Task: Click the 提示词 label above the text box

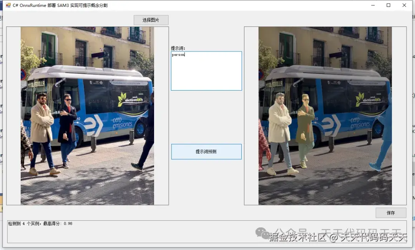Action: point(177,48)
